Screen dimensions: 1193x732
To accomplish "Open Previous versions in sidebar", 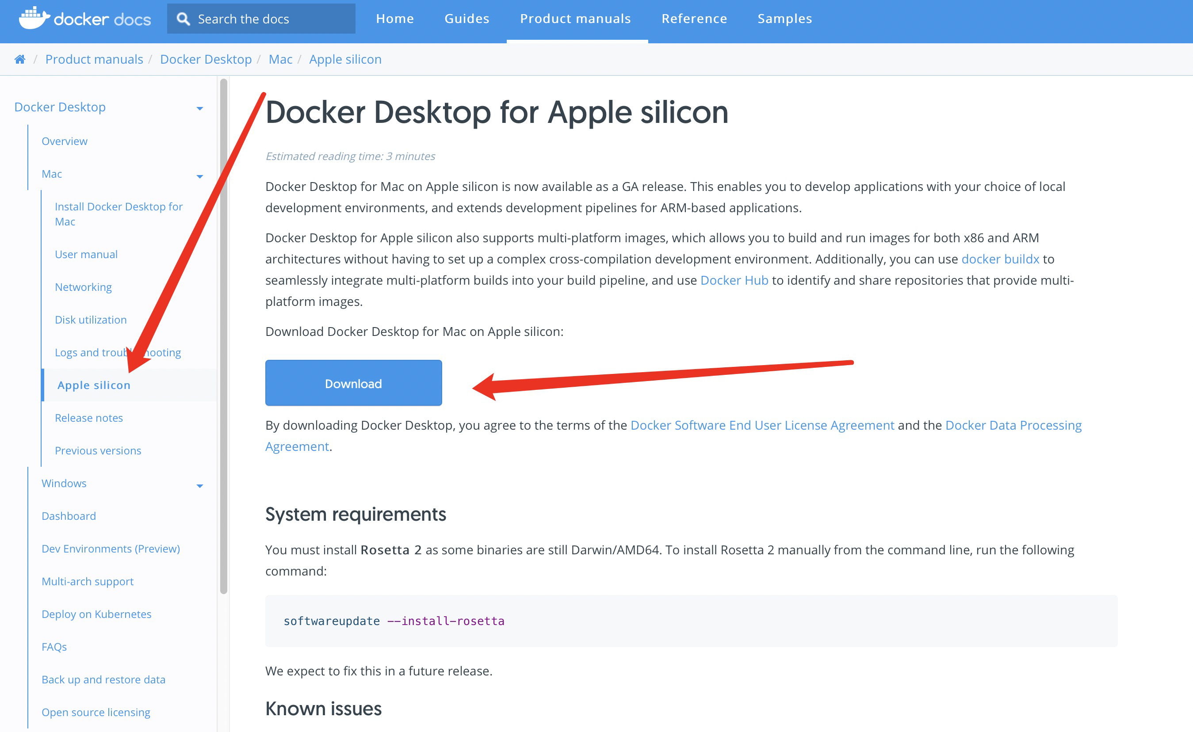I will coord(98,450).
